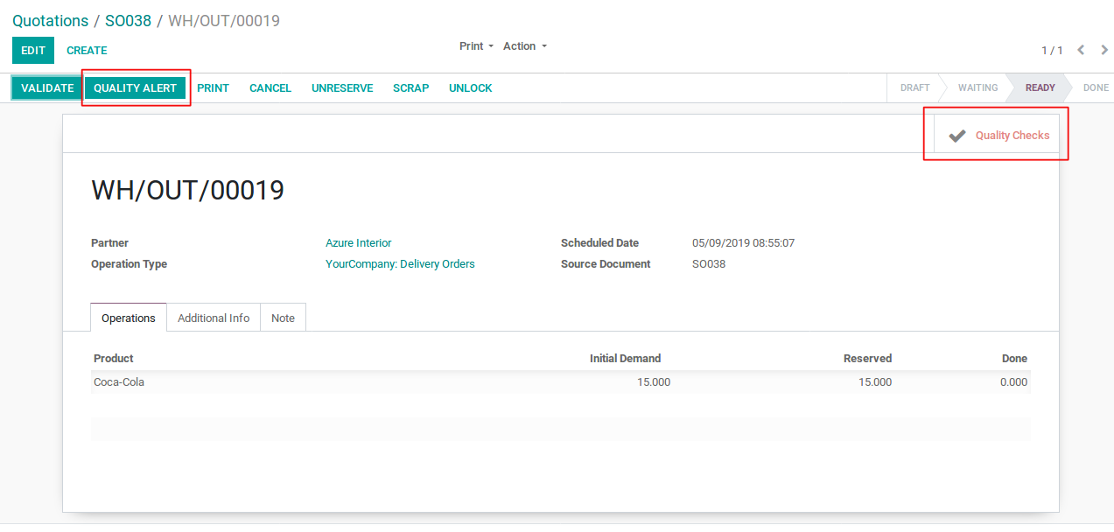The height and width of the screenshot is (532, 1114).
Task: Open the Print dropdown menu
Action: point(476,46)
